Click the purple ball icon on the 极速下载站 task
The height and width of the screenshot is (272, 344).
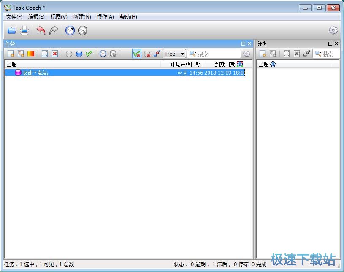[x=18, y=73]
